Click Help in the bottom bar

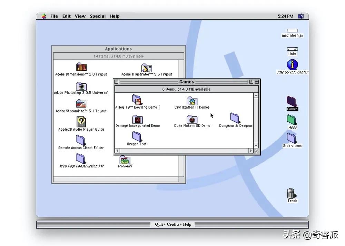pyautogui.click(x=187, y=224)
